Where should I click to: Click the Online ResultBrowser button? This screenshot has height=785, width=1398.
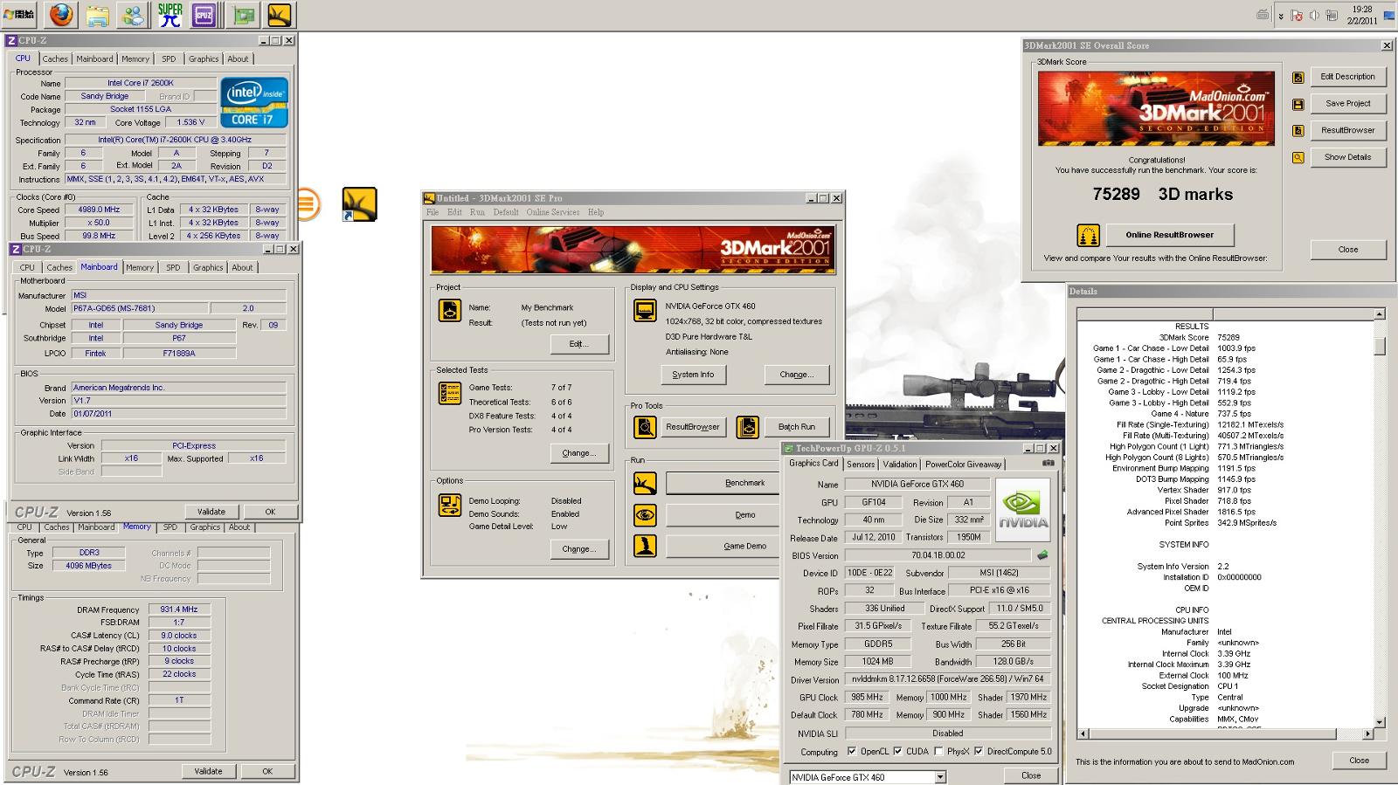pos(1170,235)
